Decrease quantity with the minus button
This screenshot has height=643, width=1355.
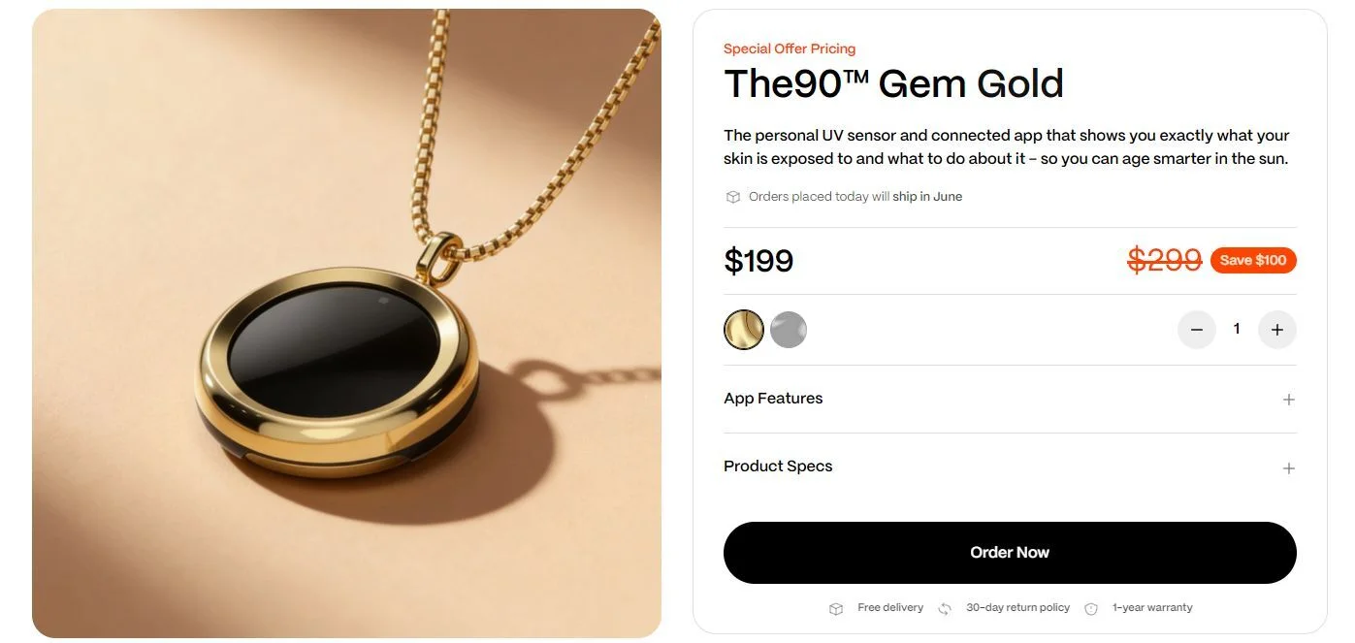[x=1197, y=330]
